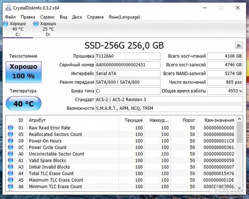
Task: Click the power-on count value 865 раз
Action: click(225, 82)
